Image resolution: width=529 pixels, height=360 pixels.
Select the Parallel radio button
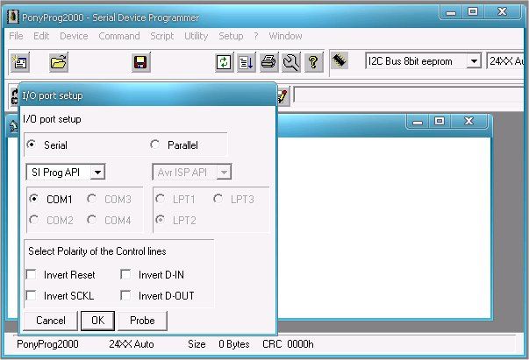[155, 145]
